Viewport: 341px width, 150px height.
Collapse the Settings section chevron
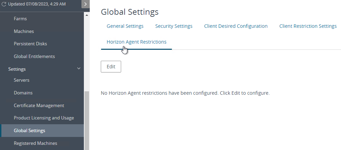pos(79,69)
